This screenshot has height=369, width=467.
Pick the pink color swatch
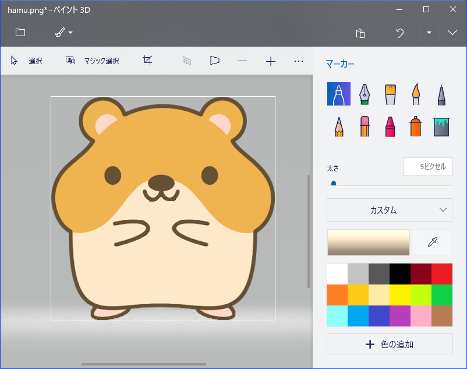tap(421, 315)
